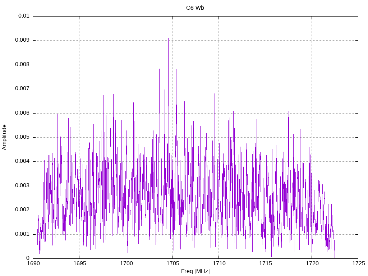Click the y-axis tick value 0.002
The image size is (368, 276).
tap(22, 210)
